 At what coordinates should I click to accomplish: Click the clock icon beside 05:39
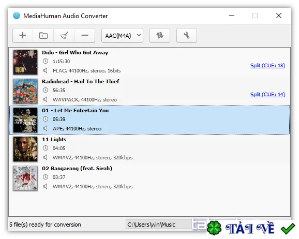point(46,119)
